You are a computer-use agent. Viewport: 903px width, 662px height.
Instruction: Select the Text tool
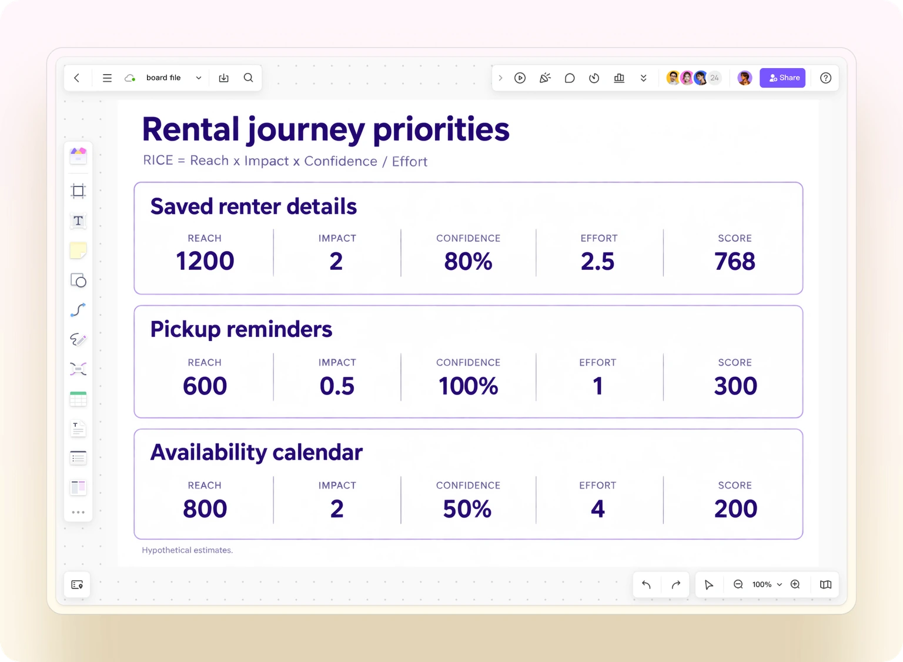(x=78, y=220)
